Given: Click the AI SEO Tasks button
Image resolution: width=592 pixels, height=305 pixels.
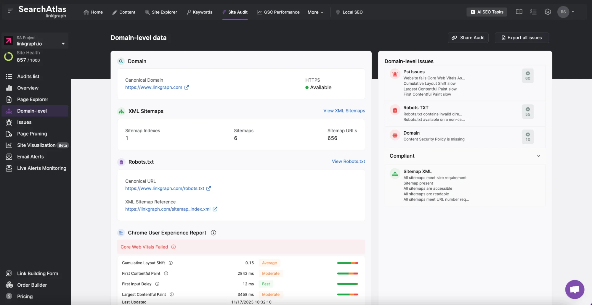Looking at the screenshot, I should (x=487, y=12).
